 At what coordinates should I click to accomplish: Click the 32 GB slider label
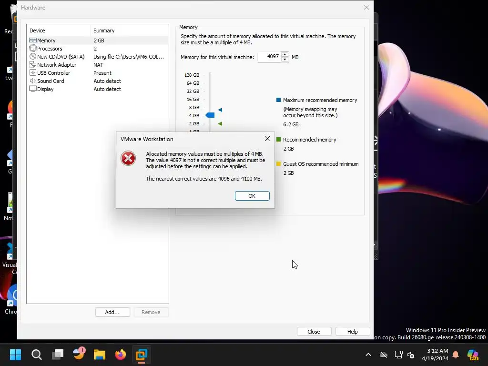click(193, 91)
